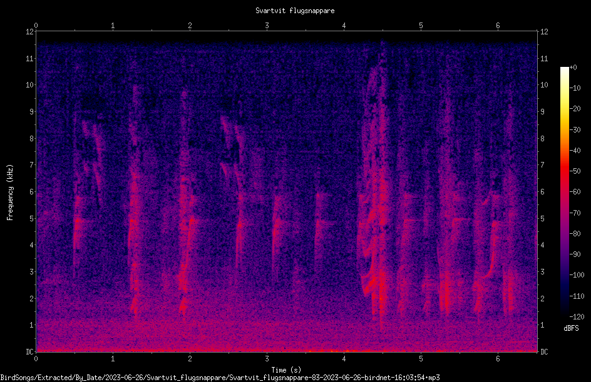Click the '+0' color scale label
The height and width of the screenshot is (382, 591).
573,68
